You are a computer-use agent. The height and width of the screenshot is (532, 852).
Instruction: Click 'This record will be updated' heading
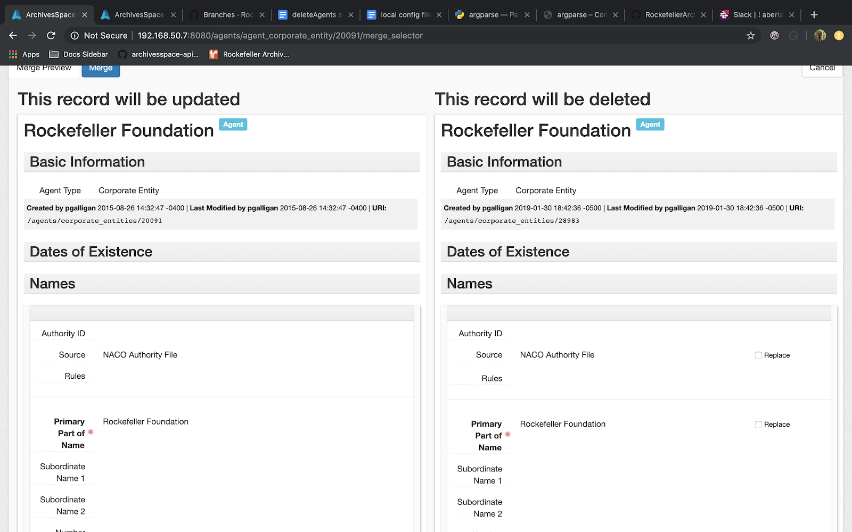pos(129,99)
